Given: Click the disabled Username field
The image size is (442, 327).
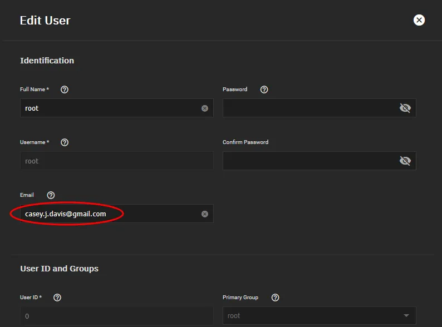Looking at the screenshot, I should [116, 161].
